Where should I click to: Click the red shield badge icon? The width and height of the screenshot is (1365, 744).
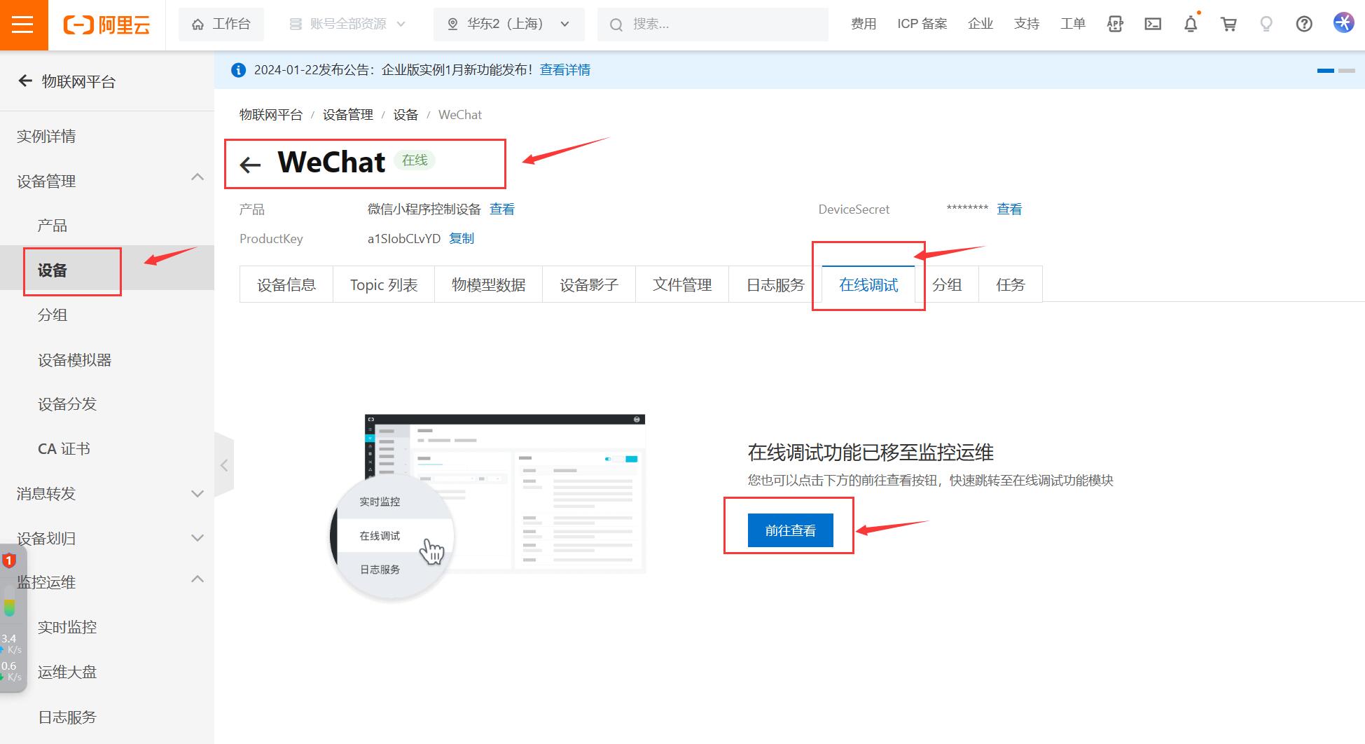9,560
